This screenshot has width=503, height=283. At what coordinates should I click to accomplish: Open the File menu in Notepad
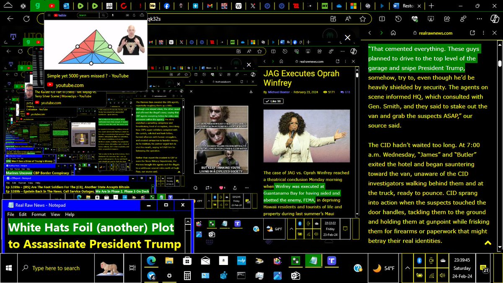tap(11, 214)
